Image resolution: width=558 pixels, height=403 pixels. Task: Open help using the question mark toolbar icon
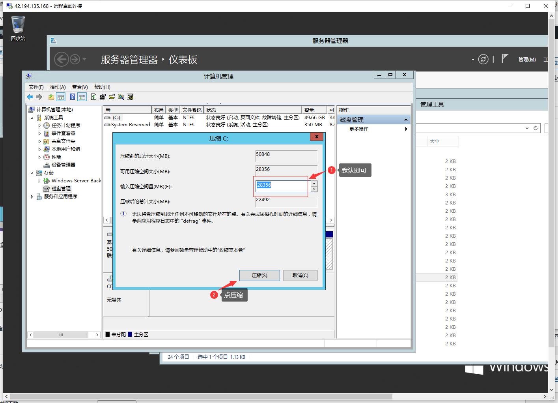coord(72,97)
